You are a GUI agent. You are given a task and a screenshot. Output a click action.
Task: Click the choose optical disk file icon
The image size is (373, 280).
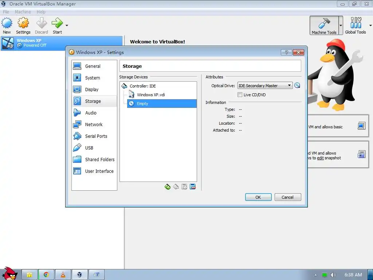pyautogui.click(x=297, y=85)
